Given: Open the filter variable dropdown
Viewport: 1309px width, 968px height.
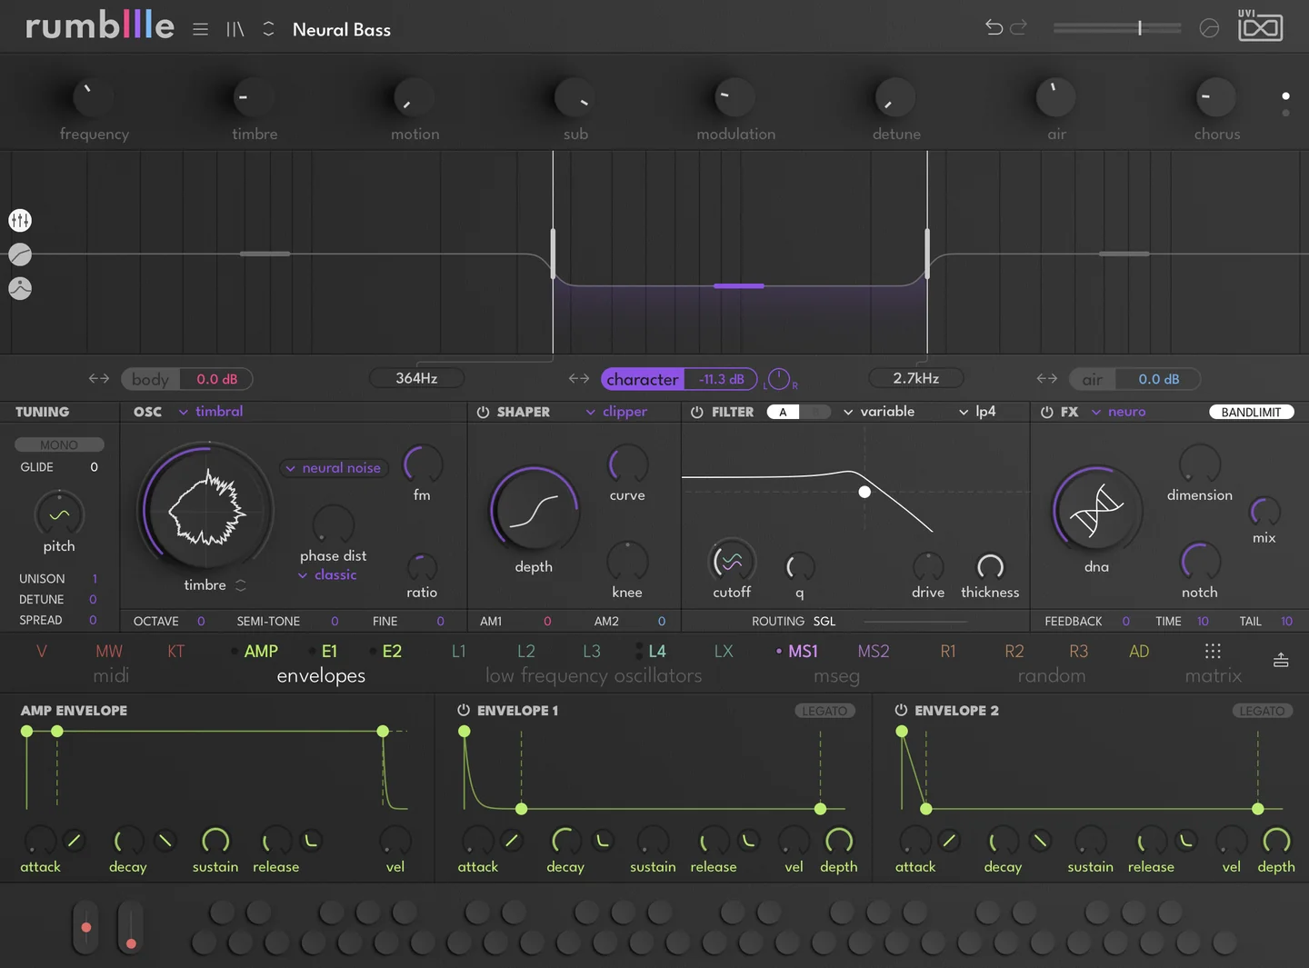Looking at the screenshot, I should tap(879, 411).
